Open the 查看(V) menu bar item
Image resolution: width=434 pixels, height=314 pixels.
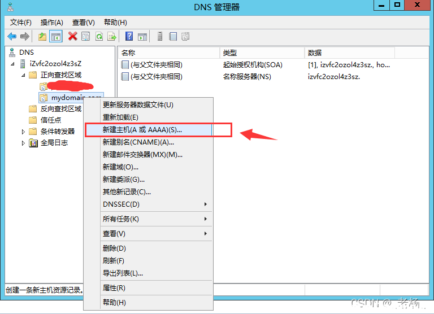(83, 23)
